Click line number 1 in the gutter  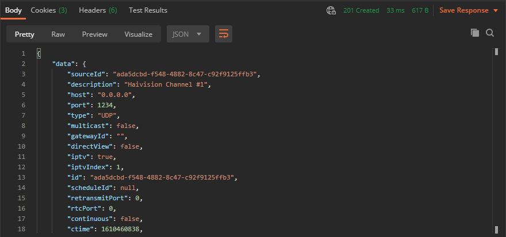tap(23, 53)
